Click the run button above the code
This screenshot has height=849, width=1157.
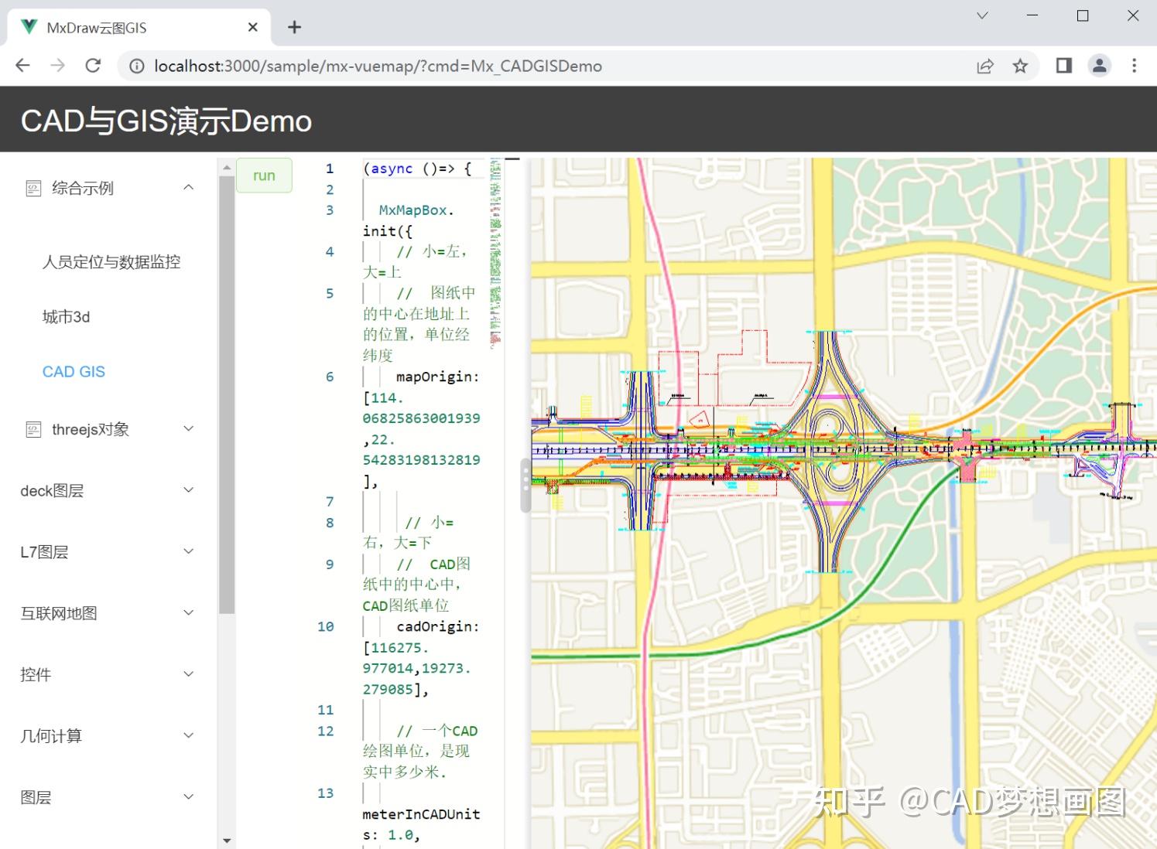click(x=264, y=175)
